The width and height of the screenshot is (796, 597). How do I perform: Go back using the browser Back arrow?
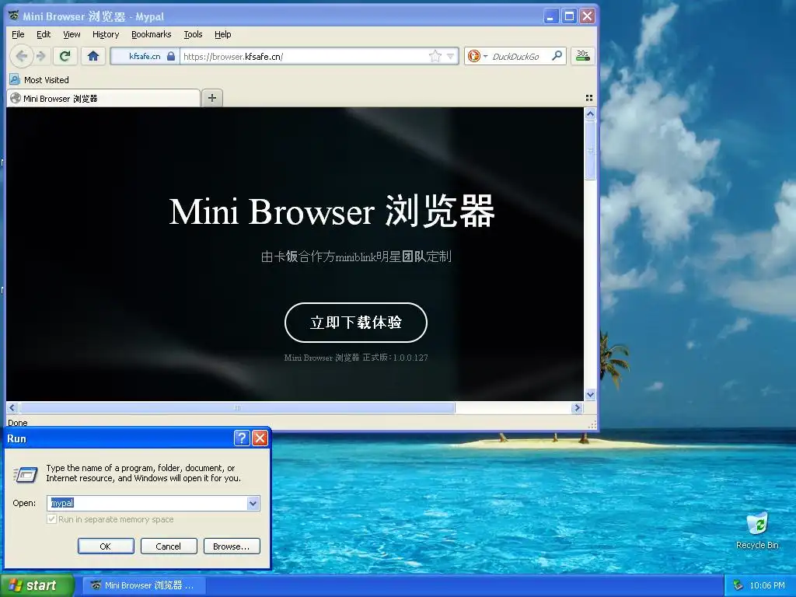[21, 56]
